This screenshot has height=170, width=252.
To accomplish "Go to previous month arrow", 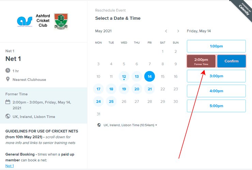I will [166, 31].
